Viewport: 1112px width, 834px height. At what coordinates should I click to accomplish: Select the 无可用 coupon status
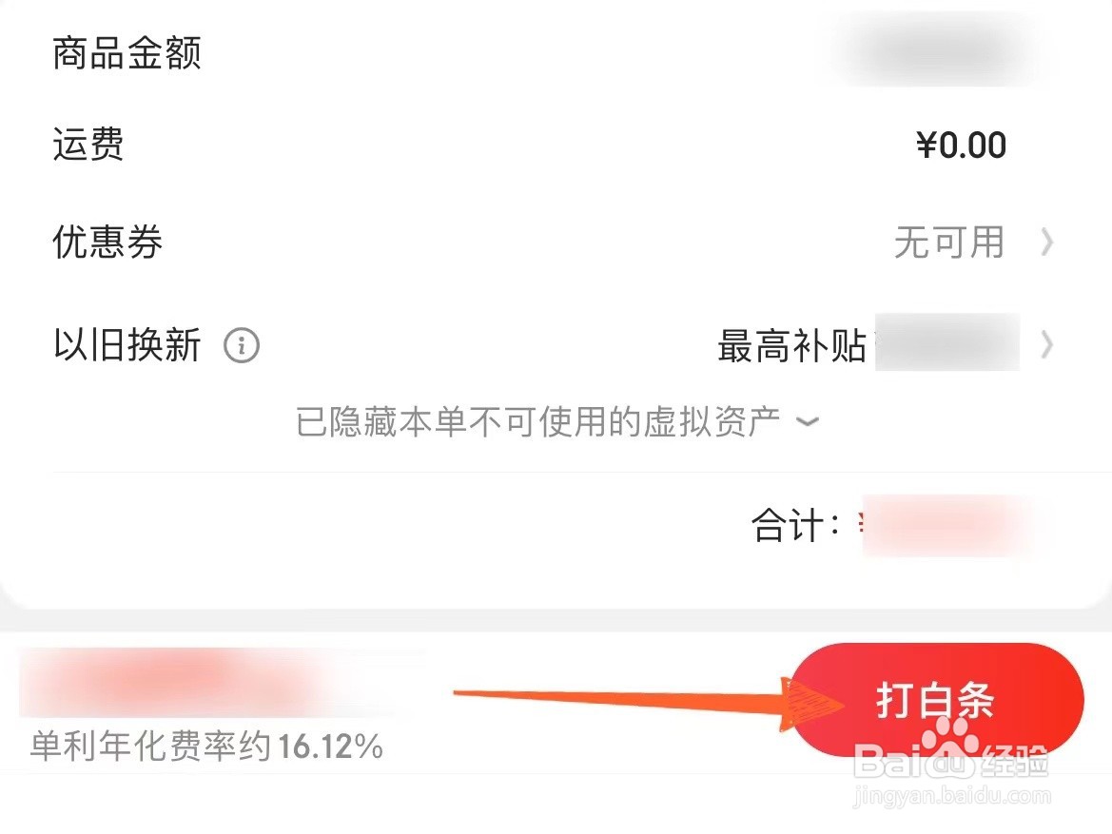click(x=949, y=242)
